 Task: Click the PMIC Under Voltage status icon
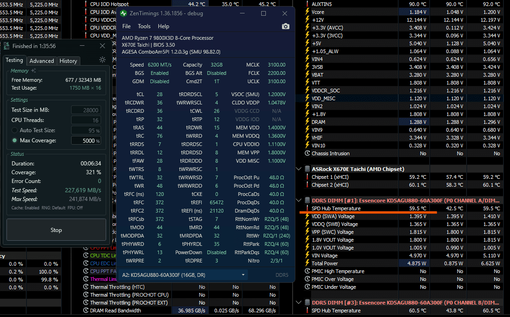tap(307, 287)
